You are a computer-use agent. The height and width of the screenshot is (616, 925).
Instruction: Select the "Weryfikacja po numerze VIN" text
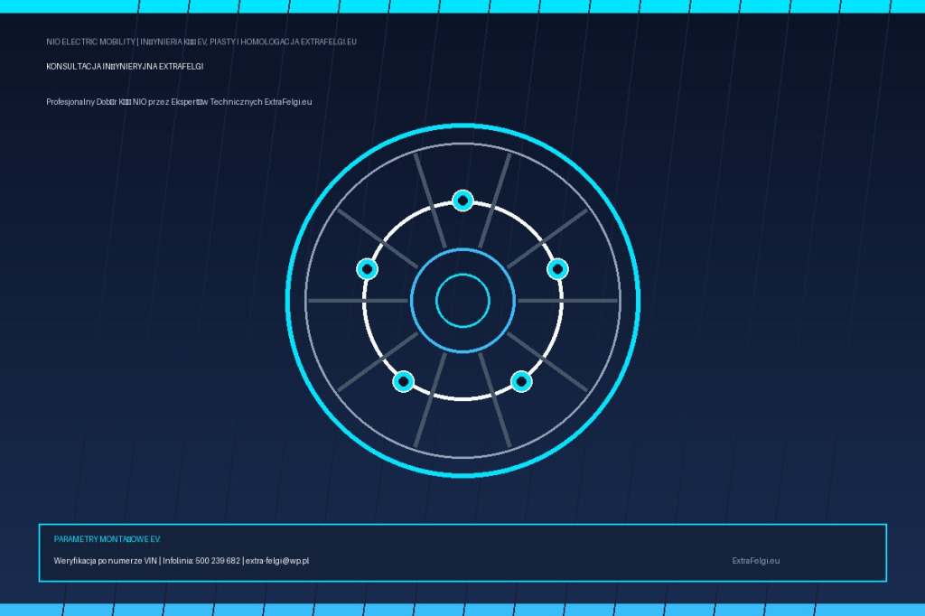click(x=106, y=561)
